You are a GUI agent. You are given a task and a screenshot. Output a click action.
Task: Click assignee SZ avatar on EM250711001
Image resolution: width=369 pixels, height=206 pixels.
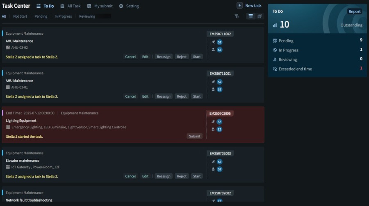pos(220,90)
